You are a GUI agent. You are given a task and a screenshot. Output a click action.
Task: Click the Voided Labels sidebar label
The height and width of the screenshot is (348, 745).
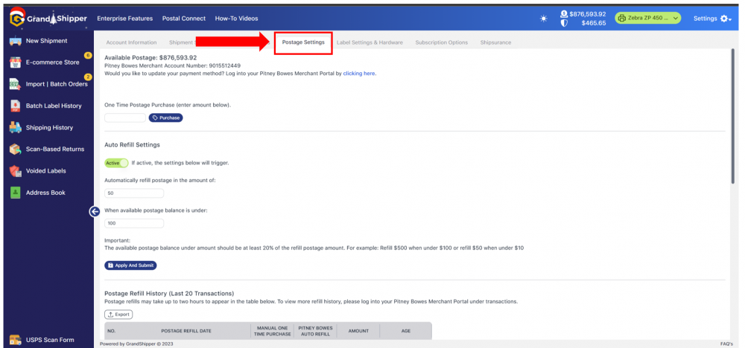click(x=45, y=171)
